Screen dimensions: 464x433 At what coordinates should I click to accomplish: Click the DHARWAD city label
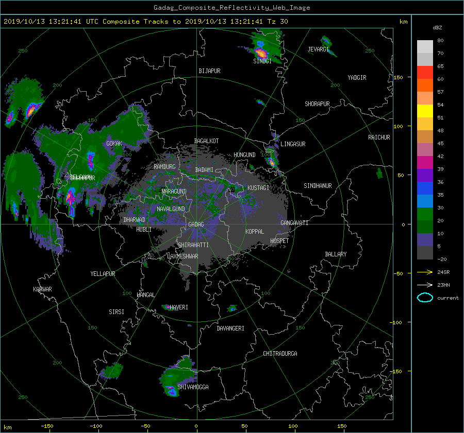pyautogui.click(x=135, y=220)
